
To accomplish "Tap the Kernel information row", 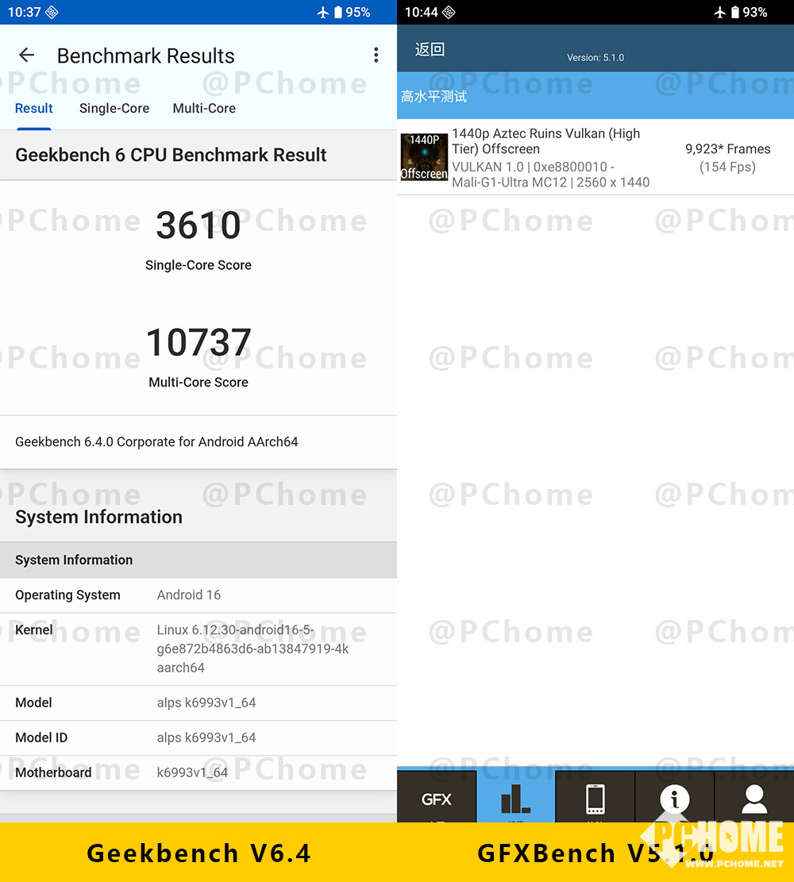I will click(198, 649).
